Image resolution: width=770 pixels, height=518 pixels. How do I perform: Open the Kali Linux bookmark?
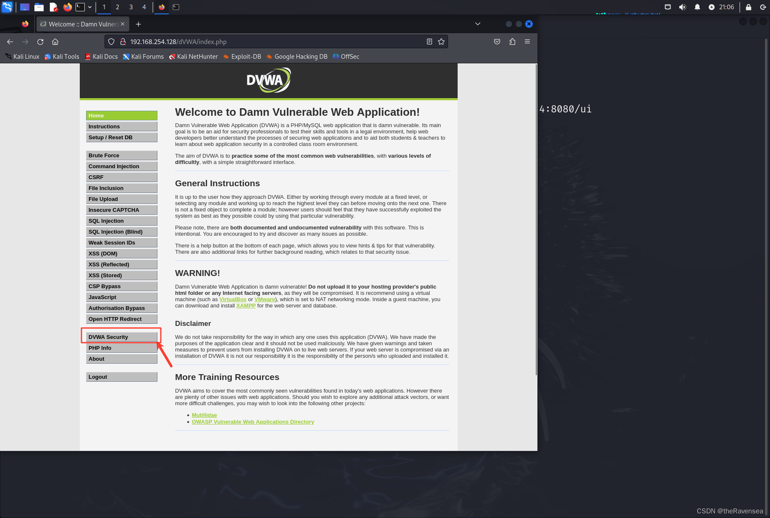click(22, 57)
